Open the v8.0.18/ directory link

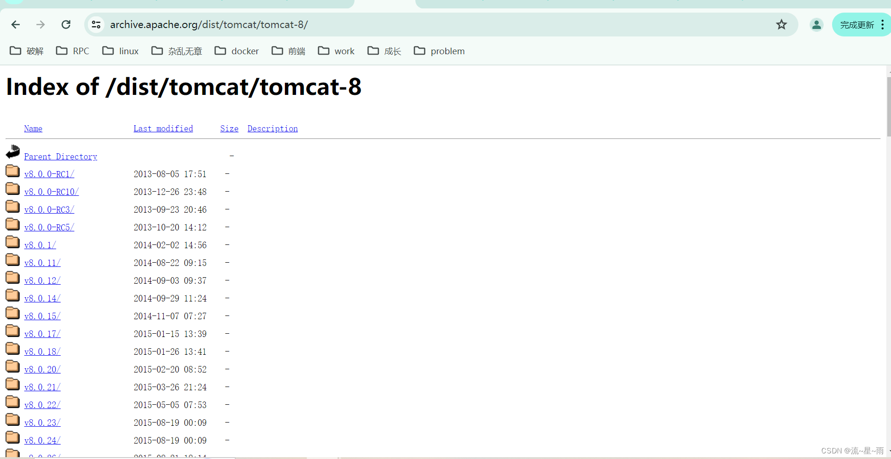coord(43,351)
